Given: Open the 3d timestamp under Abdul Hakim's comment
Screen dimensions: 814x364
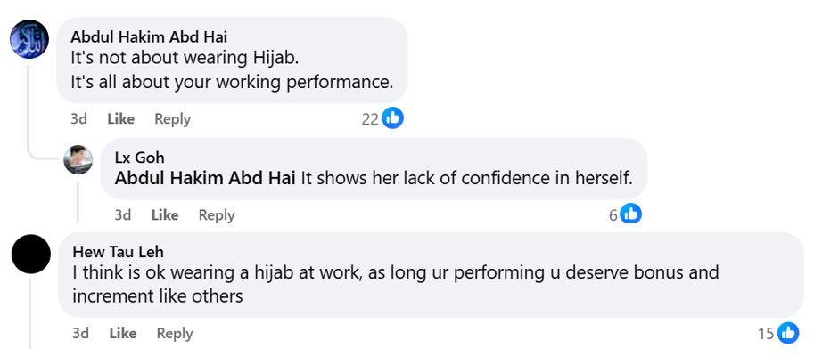Looking at the screenshot, I should (x=79, y=118).
